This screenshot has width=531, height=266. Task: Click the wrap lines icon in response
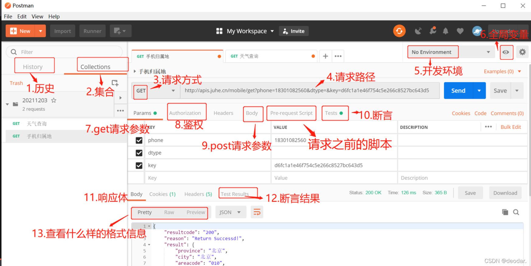(x=257, y=212)
